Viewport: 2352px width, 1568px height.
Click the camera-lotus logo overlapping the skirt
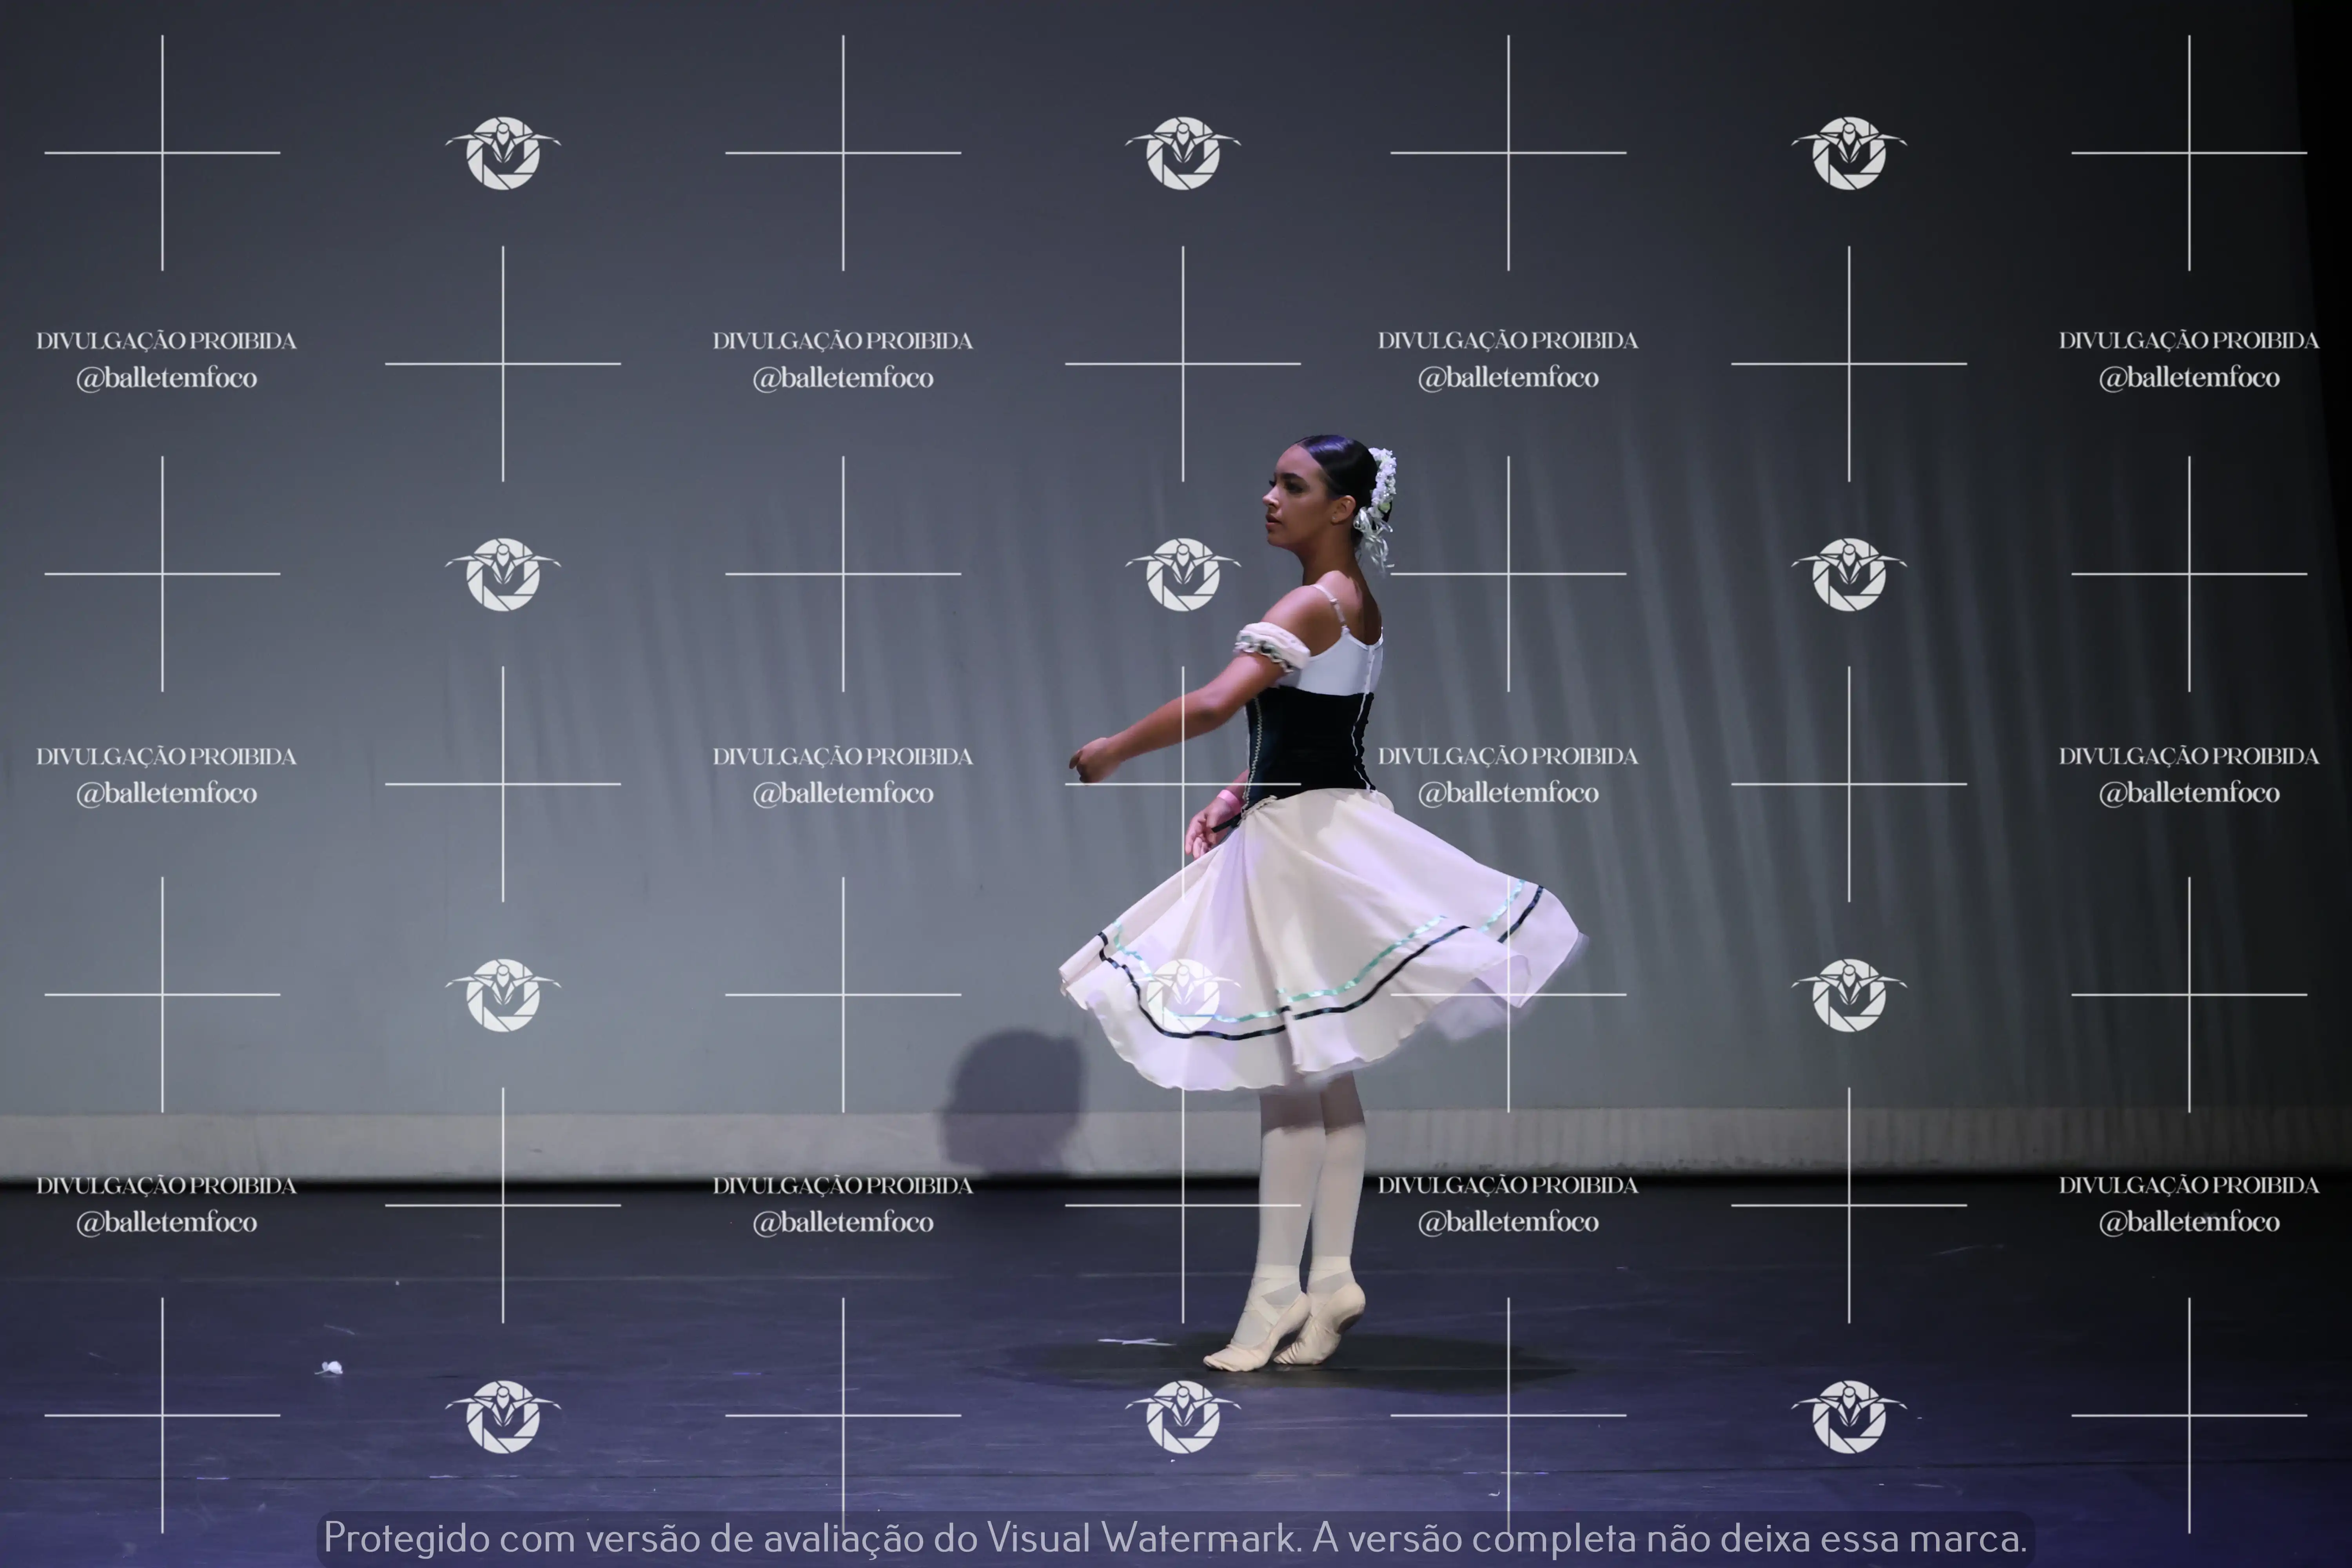(1183, 995)
